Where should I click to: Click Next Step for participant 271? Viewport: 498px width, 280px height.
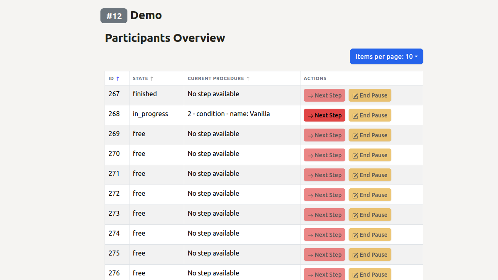pyautogui.click(x=325, y=175)
